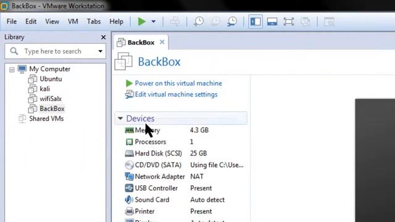Collapse the Devices section
The width and height of the screenshot is (395, 222).
(120, 118)
